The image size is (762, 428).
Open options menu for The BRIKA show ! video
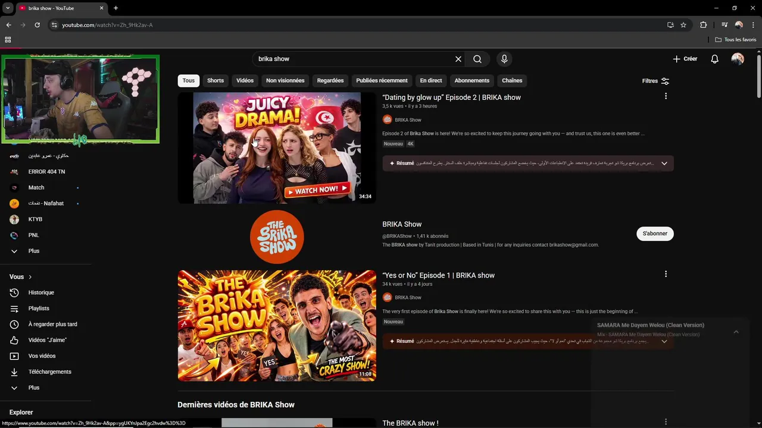(x=666, y=422)
